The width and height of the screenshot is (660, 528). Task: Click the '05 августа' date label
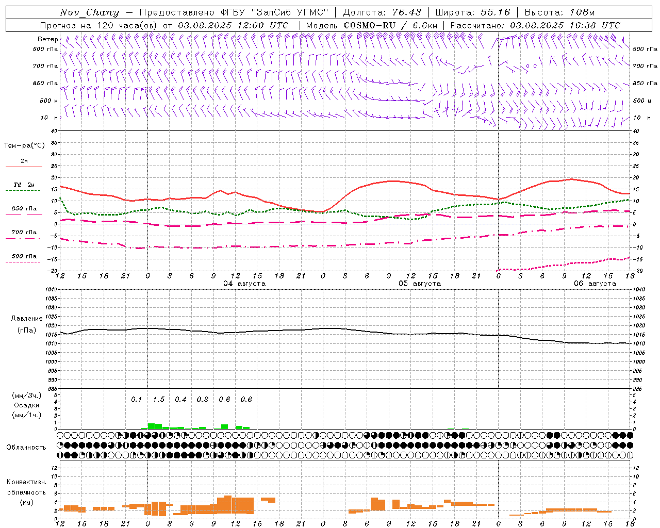pos(420,284)
